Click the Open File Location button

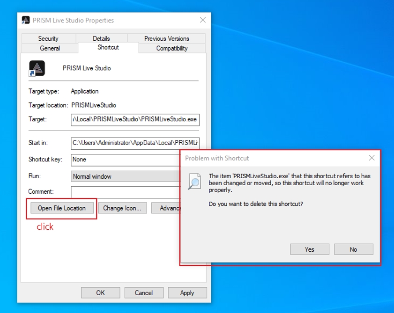coord(62,208)
